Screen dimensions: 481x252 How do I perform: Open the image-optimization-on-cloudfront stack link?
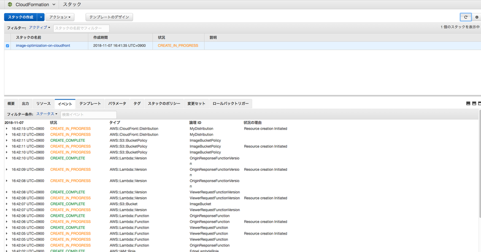point(43,46)
